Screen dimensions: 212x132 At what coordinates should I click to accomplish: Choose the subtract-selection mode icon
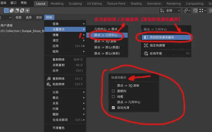tap(17, 10)
